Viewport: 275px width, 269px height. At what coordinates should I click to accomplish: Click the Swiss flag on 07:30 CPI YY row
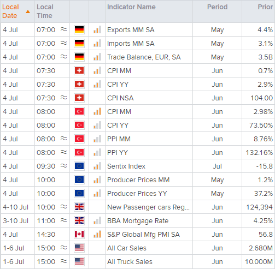pos(79,84)
